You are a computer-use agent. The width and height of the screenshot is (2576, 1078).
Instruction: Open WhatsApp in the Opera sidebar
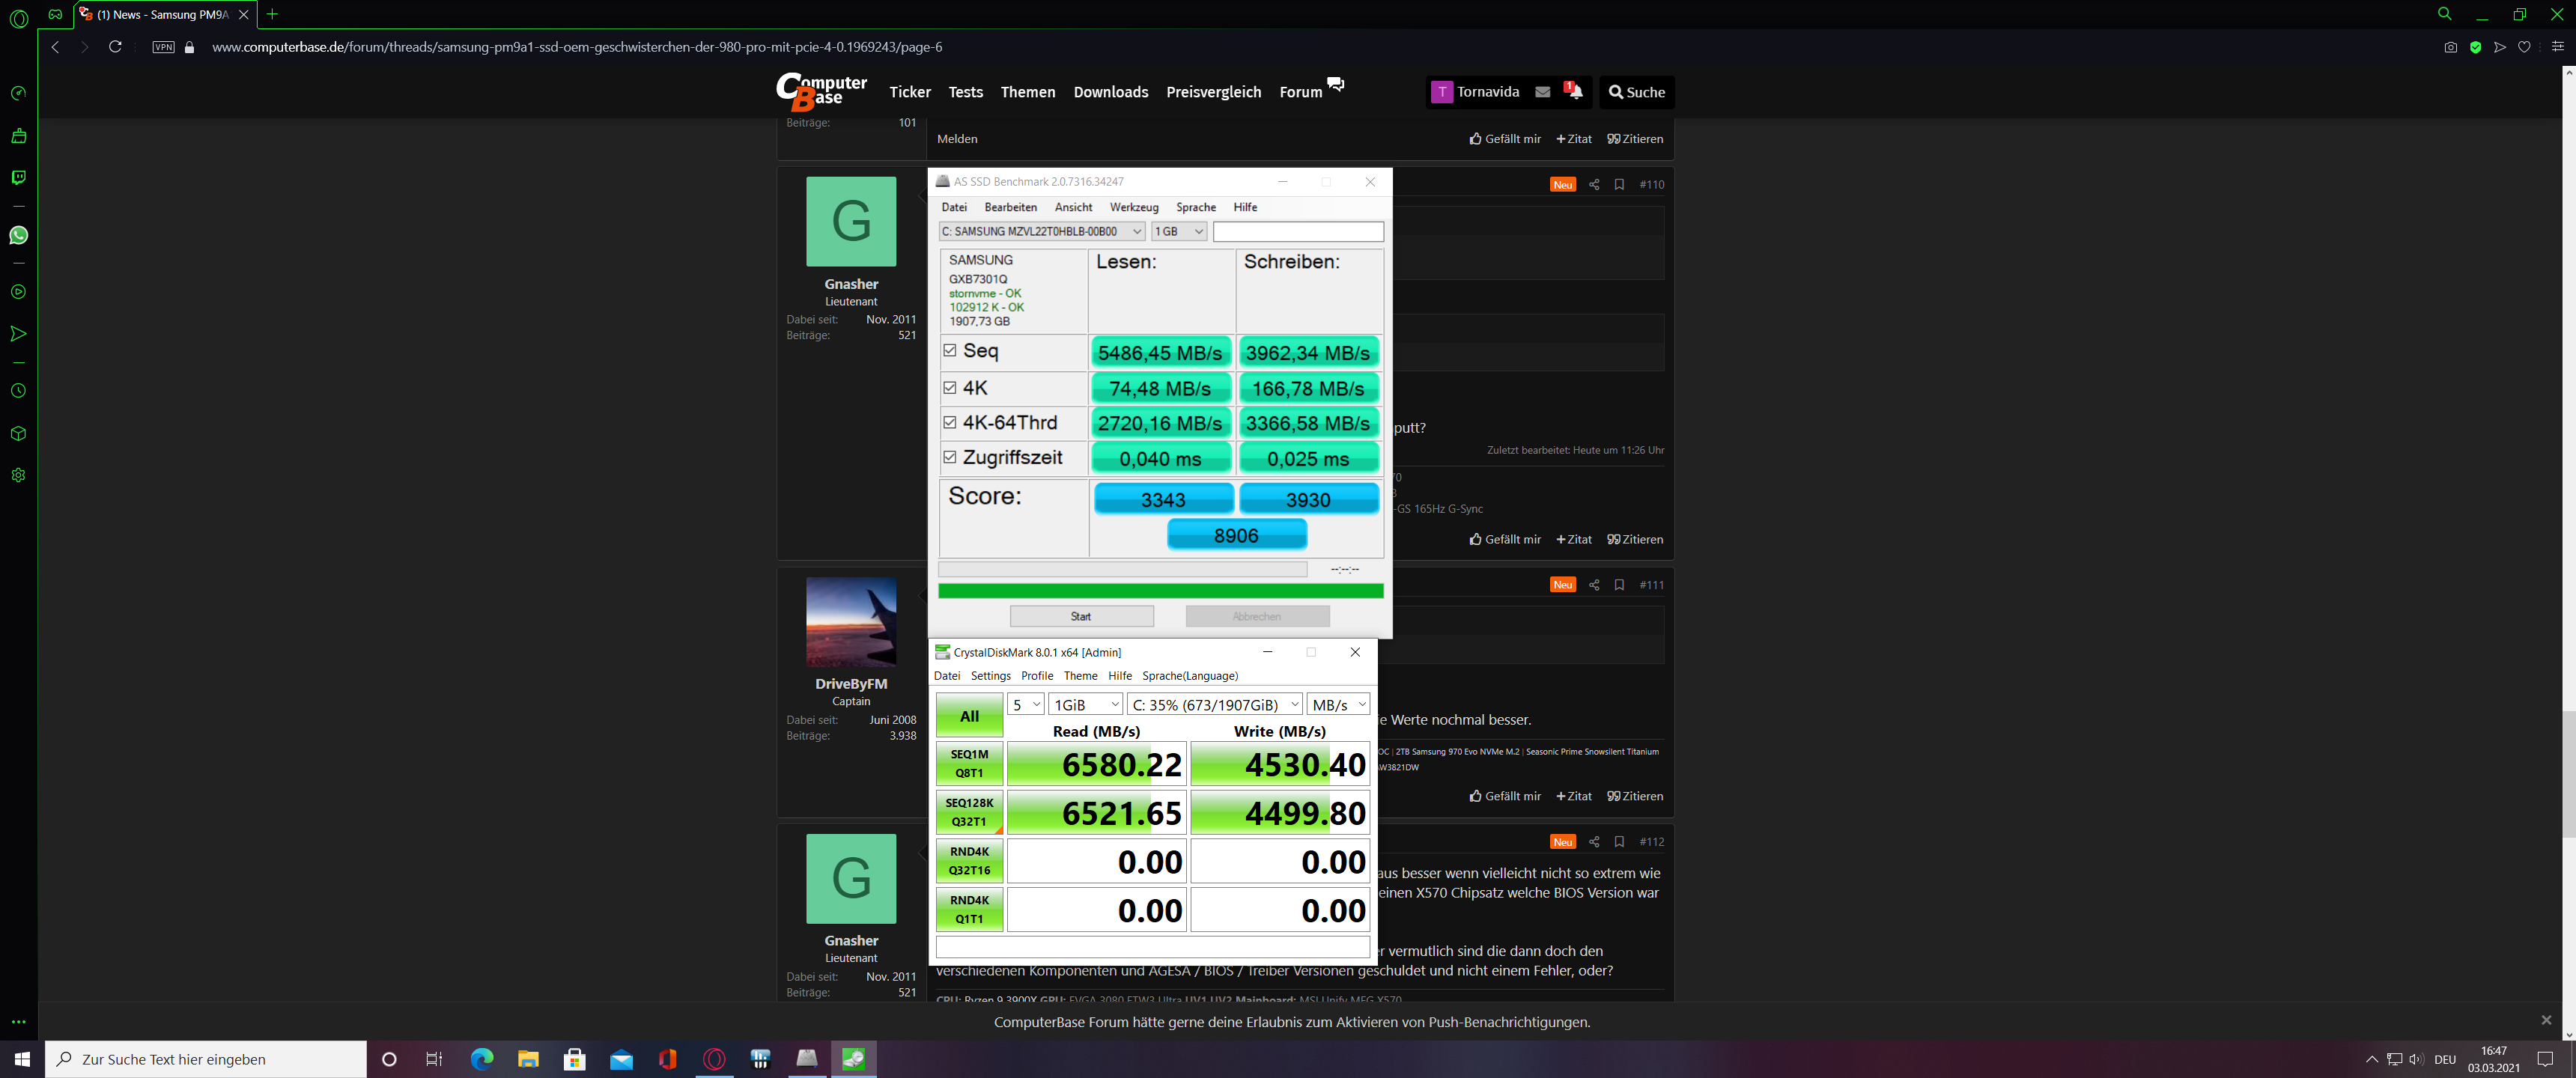[x=18, y=235]
